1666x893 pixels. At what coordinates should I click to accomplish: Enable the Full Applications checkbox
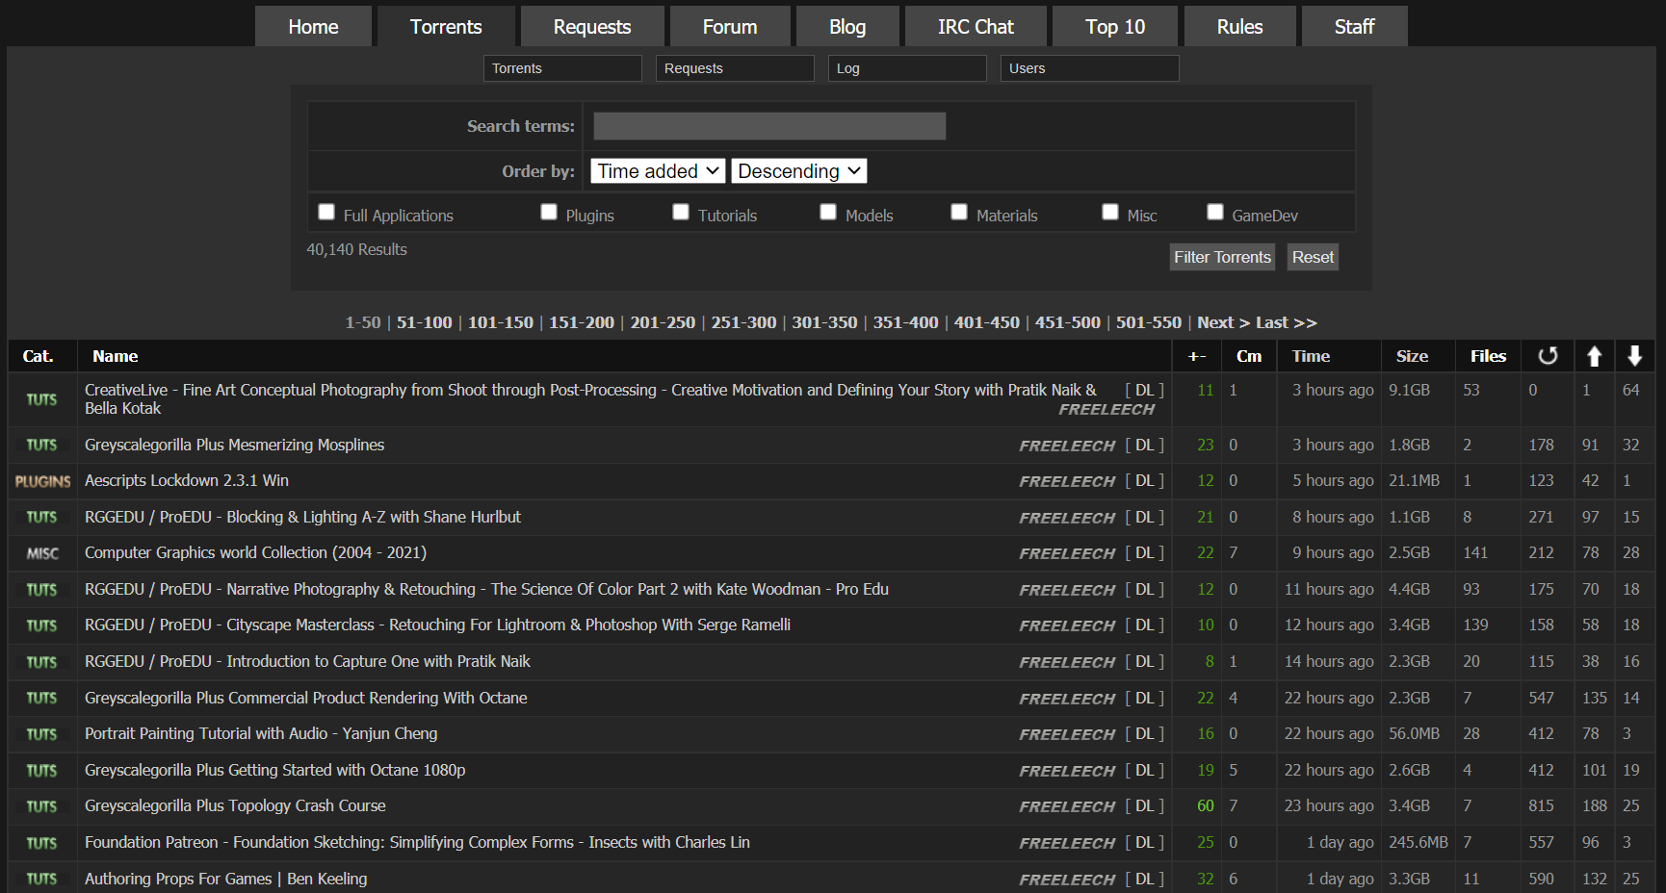[326, 212]
